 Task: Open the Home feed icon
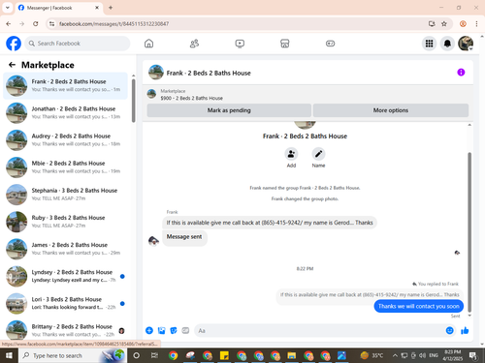coord(148,44)
